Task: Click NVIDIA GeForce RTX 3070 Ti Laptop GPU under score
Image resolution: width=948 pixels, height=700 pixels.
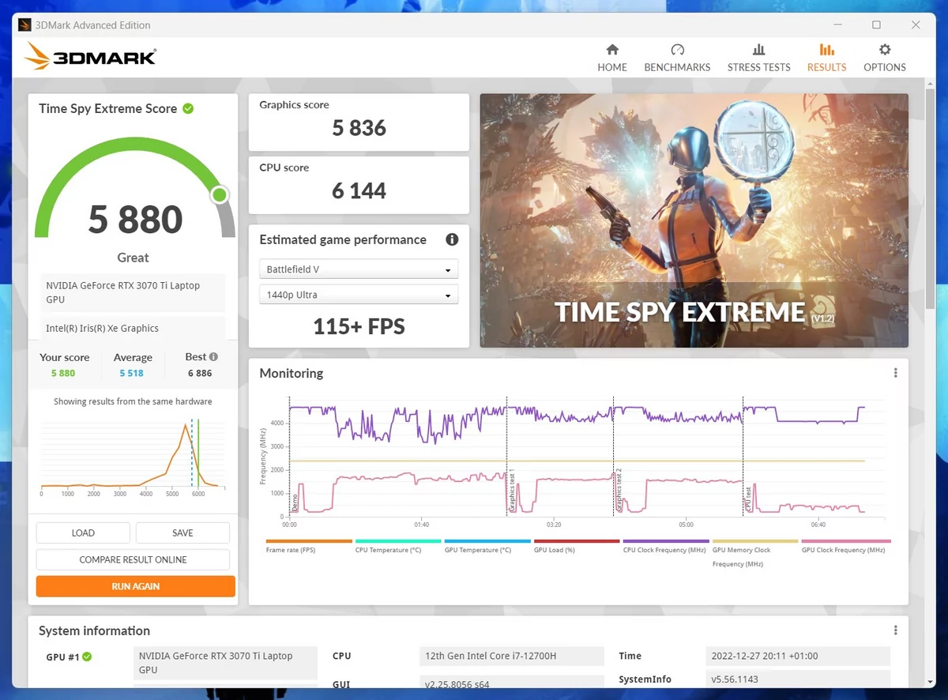Action: click(x=133, y=292)
